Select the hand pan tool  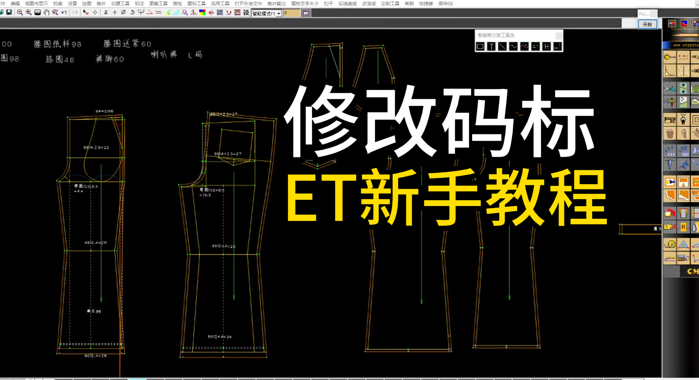(x=46, y=12)
